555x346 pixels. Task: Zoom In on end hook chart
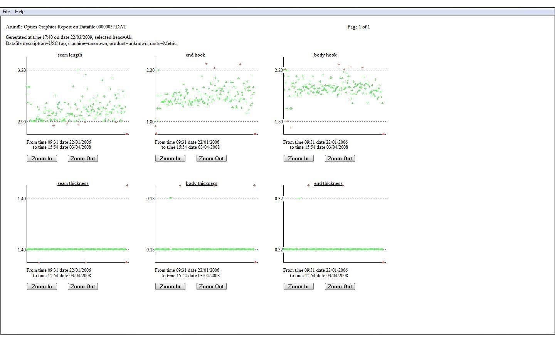tap(170, 158)
